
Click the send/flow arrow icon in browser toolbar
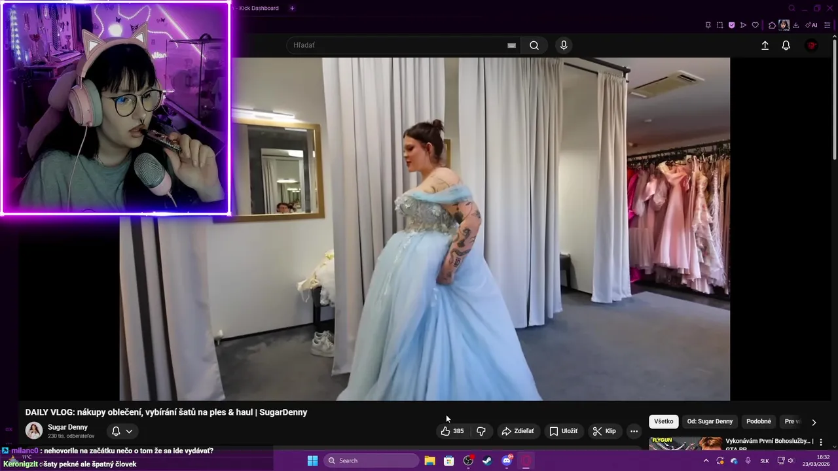point(743,26)
